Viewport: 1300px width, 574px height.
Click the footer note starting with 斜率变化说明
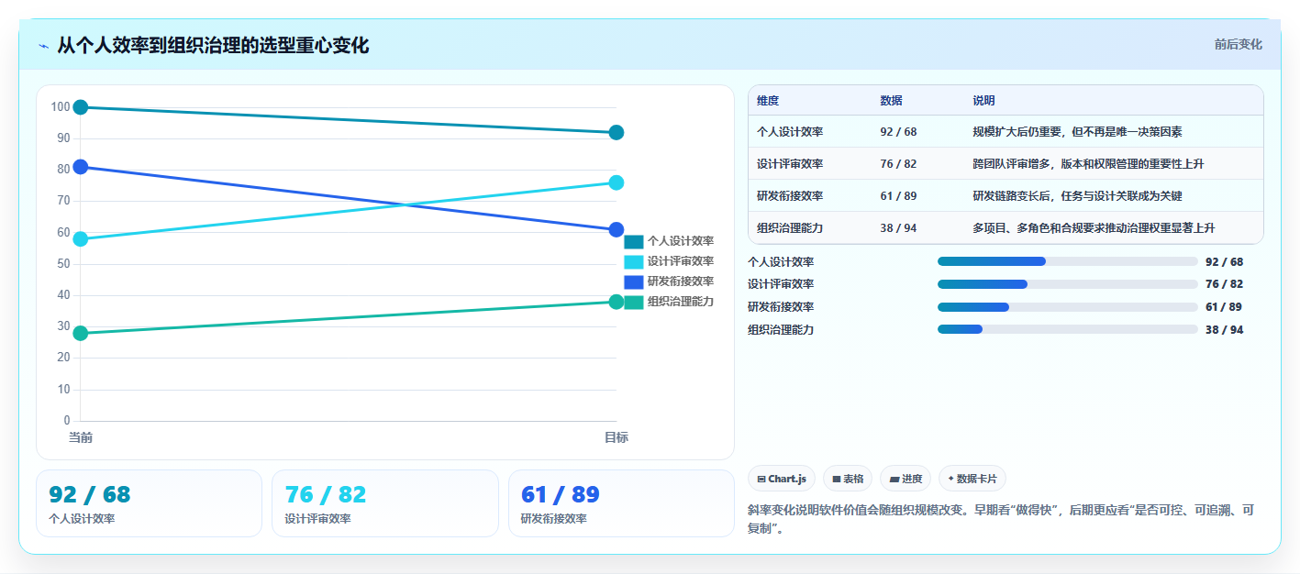[x=1001, y=519]
